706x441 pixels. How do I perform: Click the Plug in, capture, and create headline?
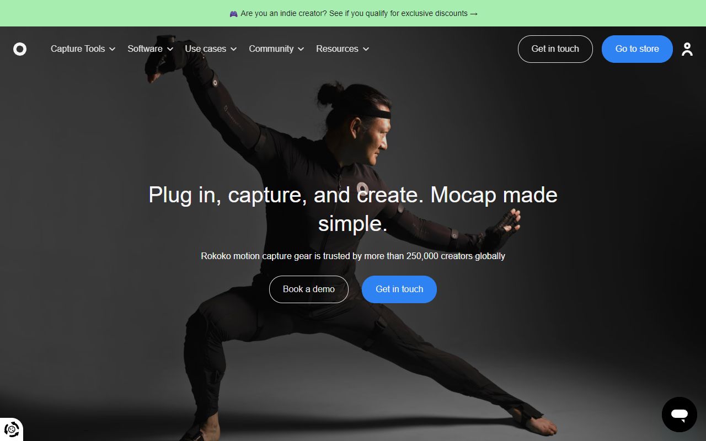(x=353, y=209)
